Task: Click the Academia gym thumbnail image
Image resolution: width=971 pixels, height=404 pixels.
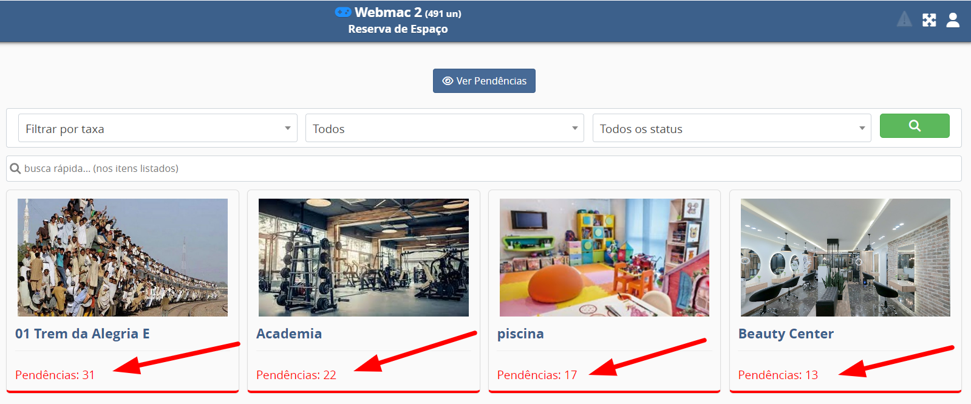Action: [x=364, y=258]
